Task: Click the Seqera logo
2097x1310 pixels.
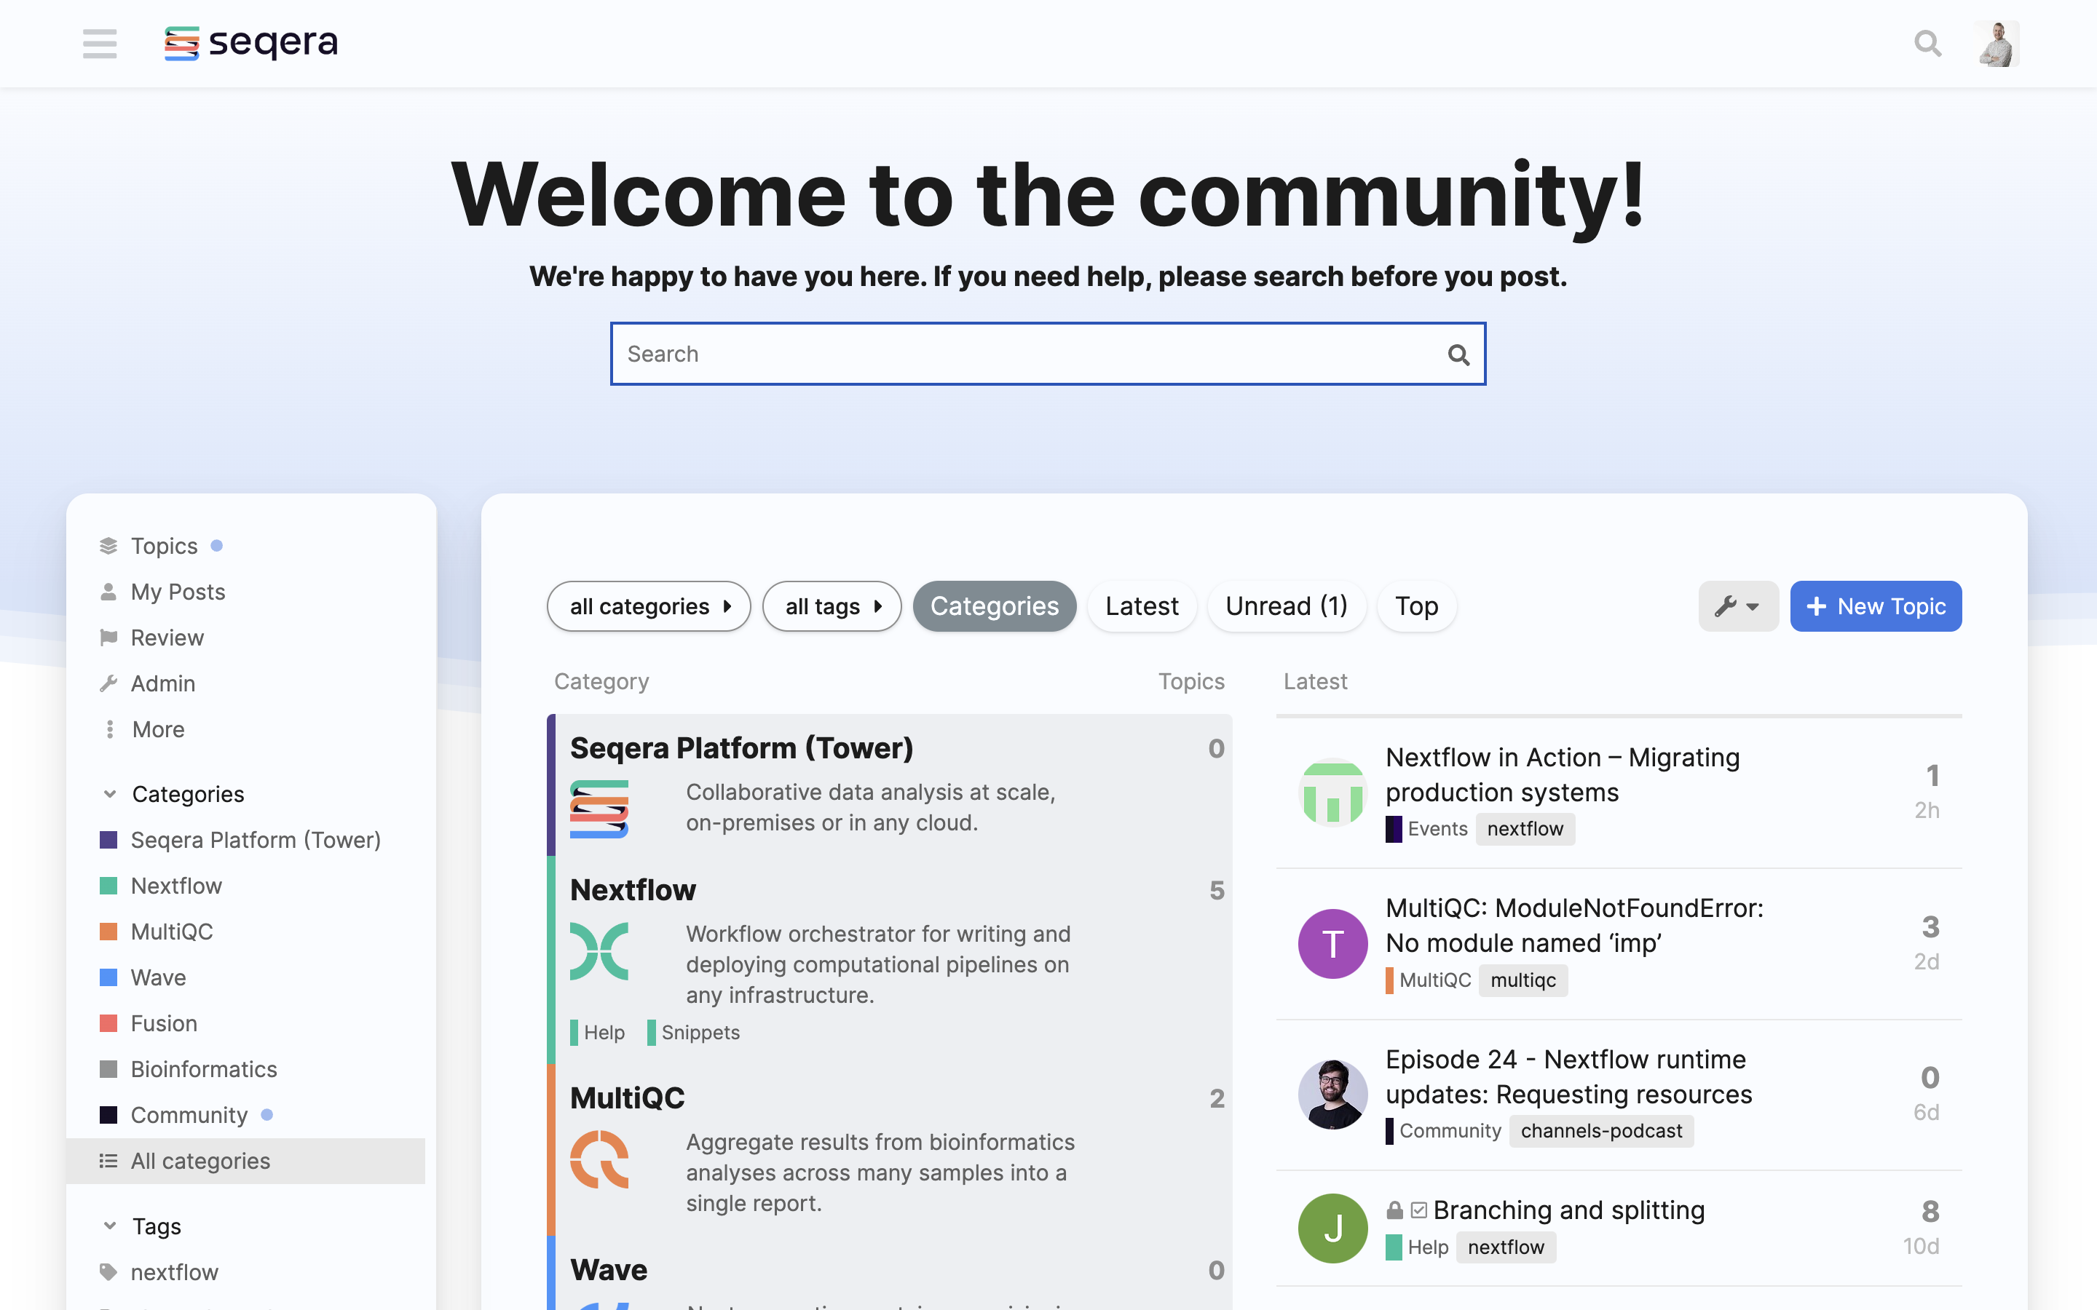Action: coord(250,42)
